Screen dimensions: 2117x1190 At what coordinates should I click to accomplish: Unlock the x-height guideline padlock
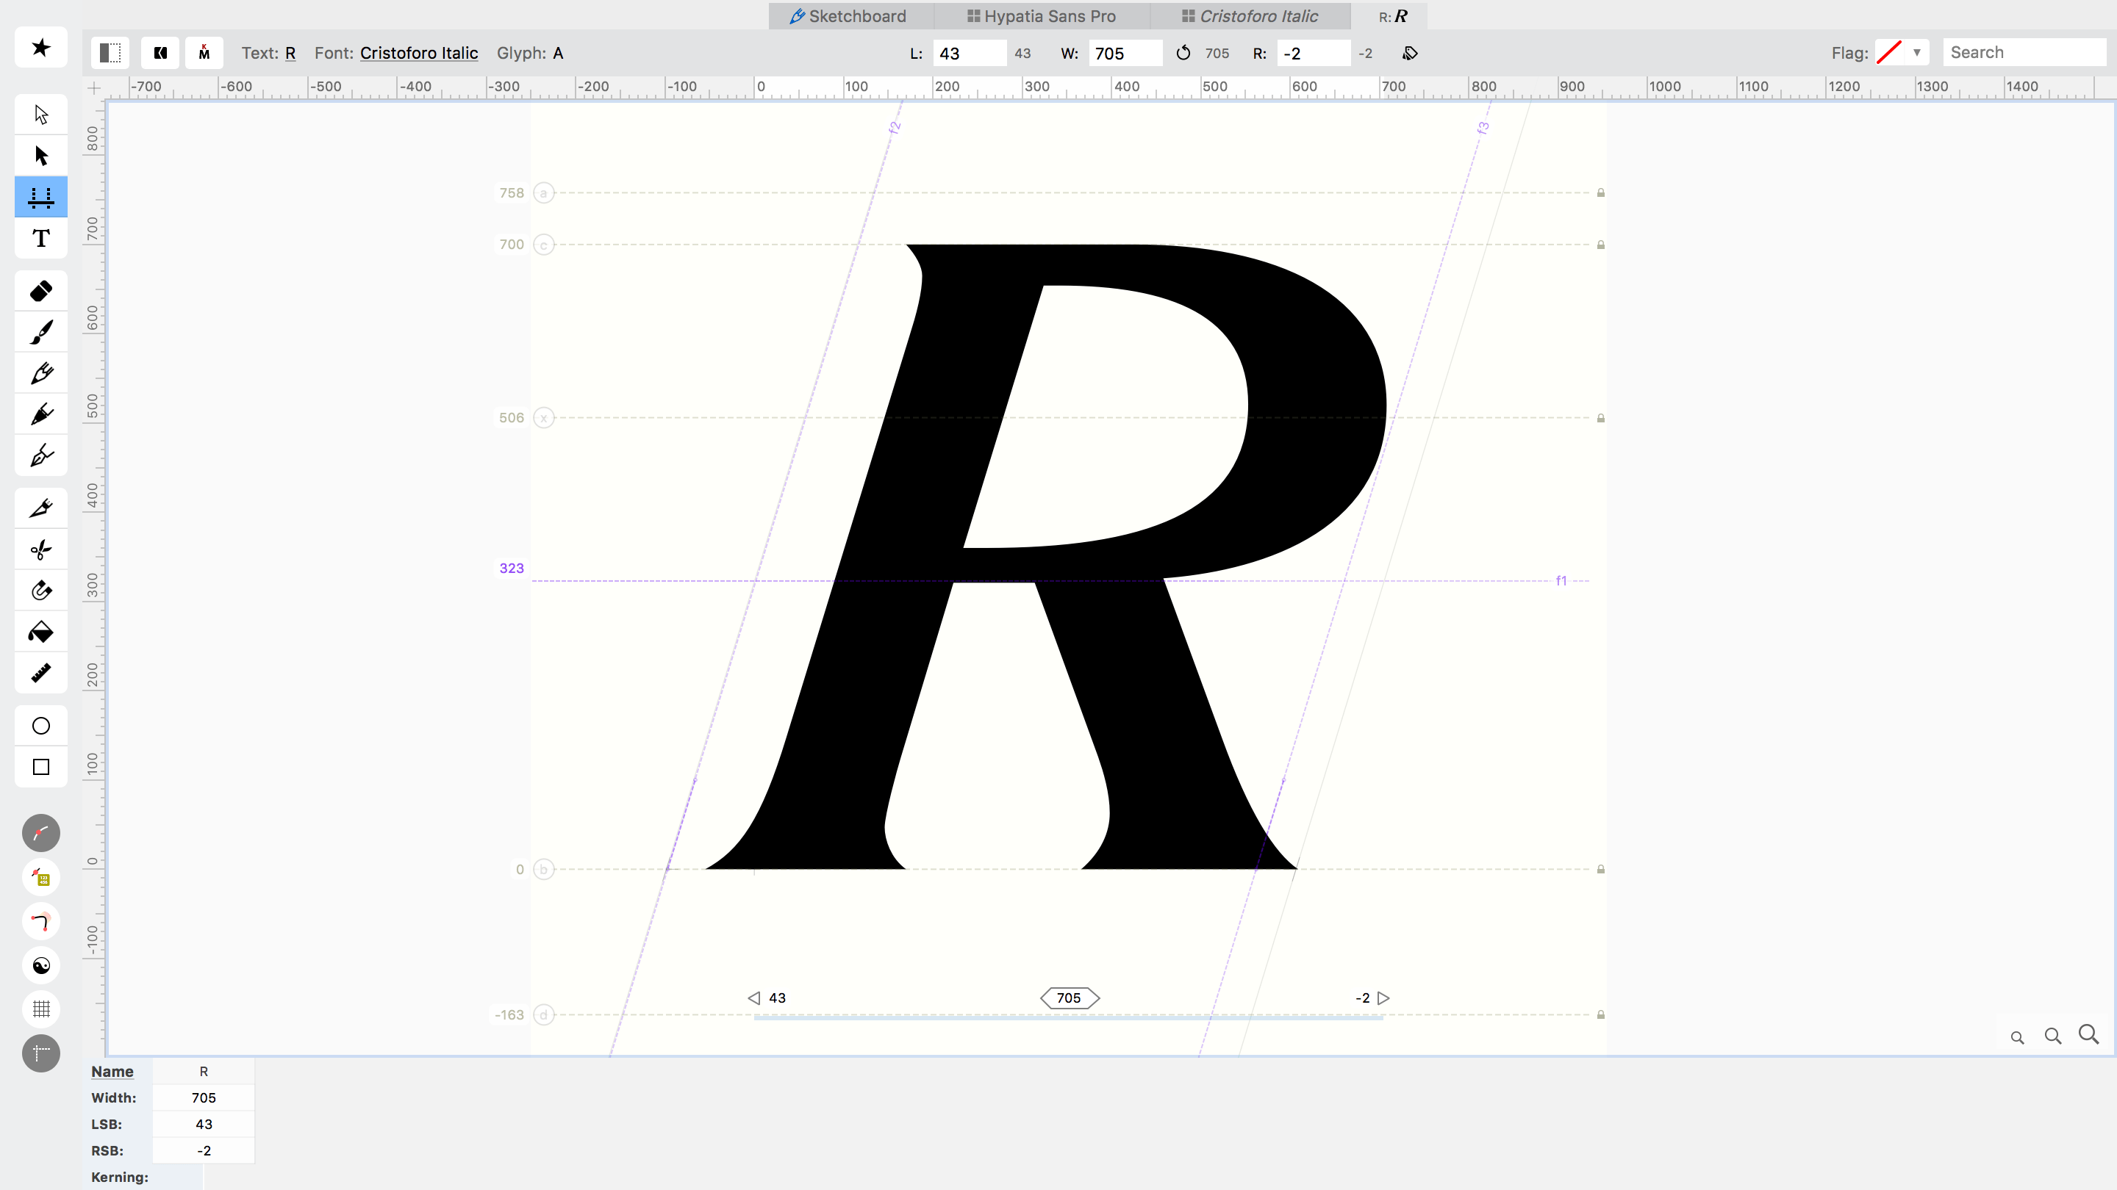(x=1600, y=418)
